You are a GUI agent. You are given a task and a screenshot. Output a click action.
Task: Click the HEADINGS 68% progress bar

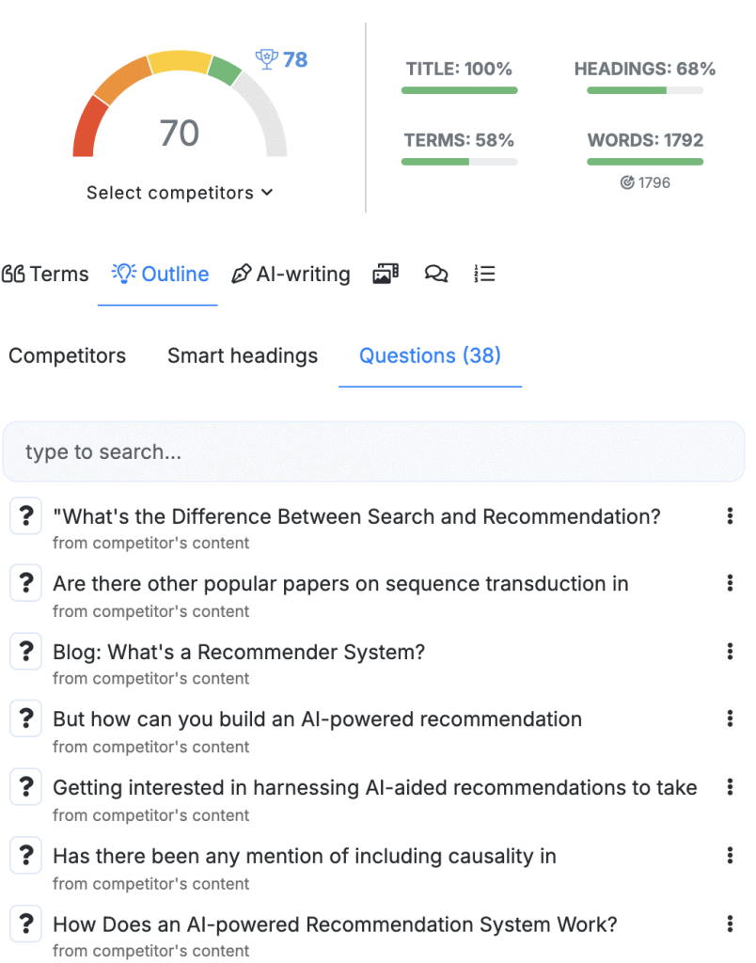(x=644, y=90)
